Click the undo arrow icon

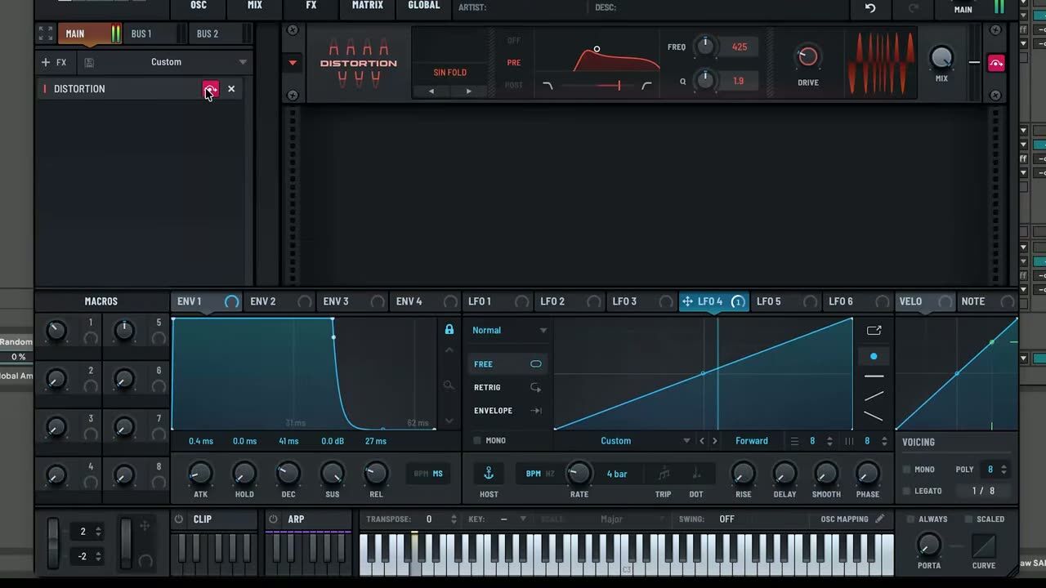870,8
